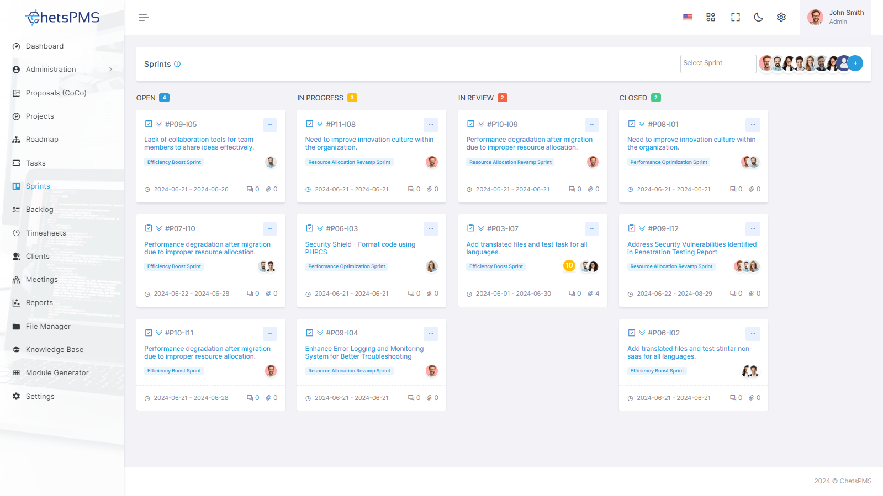Click Efficiency Boost Sprint tag on #P09-I05
The height and width of the screenshot is (496, 883).
[174, 162]
